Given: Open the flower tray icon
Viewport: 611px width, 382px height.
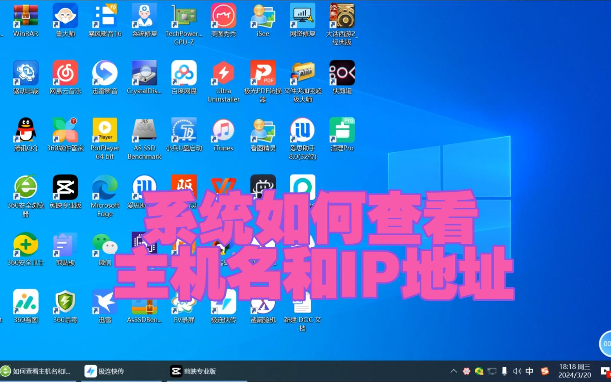Looking at the screenshot, I should (466, 371).
